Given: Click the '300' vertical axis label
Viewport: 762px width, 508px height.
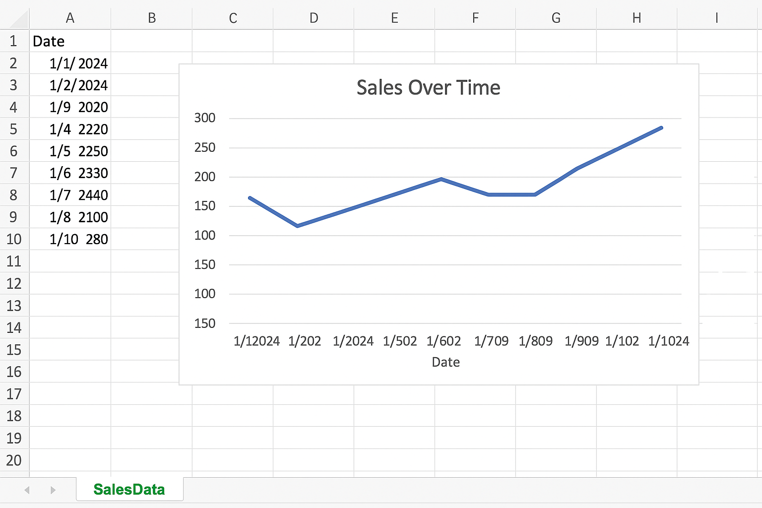Looking at the screenshot, I should [205, 118].
